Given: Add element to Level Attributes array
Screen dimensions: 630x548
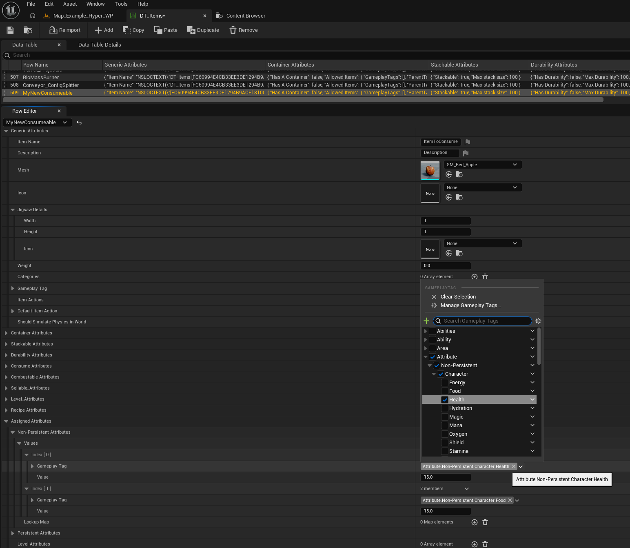Looking at the screenshot, I should point(475,544).
